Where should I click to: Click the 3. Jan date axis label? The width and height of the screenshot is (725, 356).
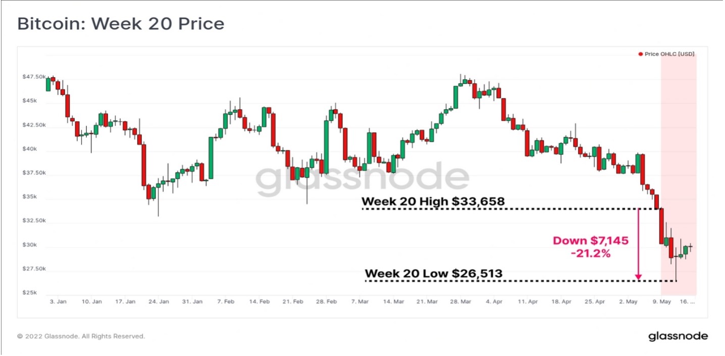click(58, 301)
